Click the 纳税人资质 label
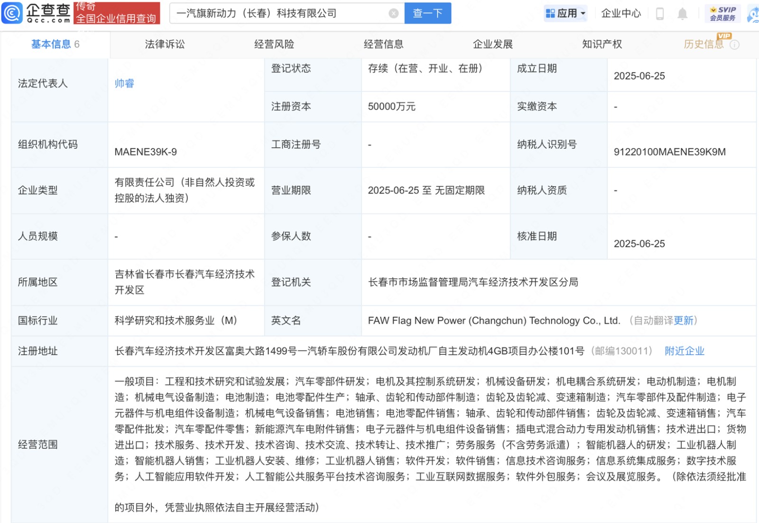The image size is (759, 523). pyautogui.click(x=542, y=190)
